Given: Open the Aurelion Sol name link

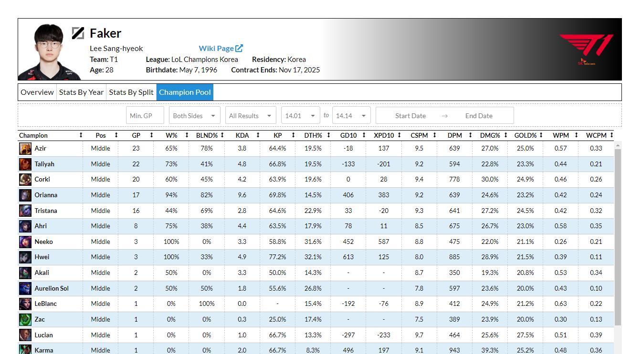Looking at the screenshot, I should coord(52,288).
